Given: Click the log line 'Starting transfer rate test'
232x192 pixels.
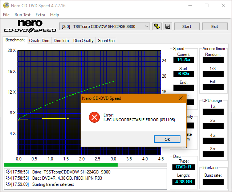Looking at the screenshot, I should pos(53,184).
